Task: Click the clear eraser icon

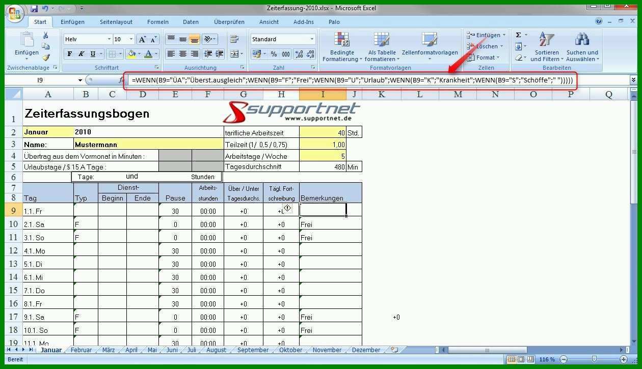Action: (x=520, y=58)
